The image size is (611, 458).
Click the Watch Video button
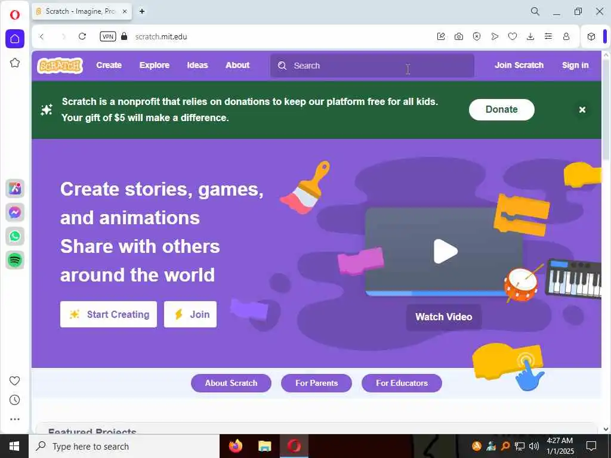point(444,317)
